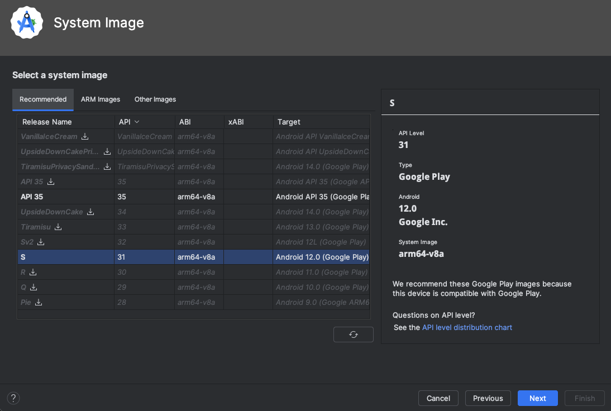
Task: Download the Tiramisu system image
Action: [58, 227]
